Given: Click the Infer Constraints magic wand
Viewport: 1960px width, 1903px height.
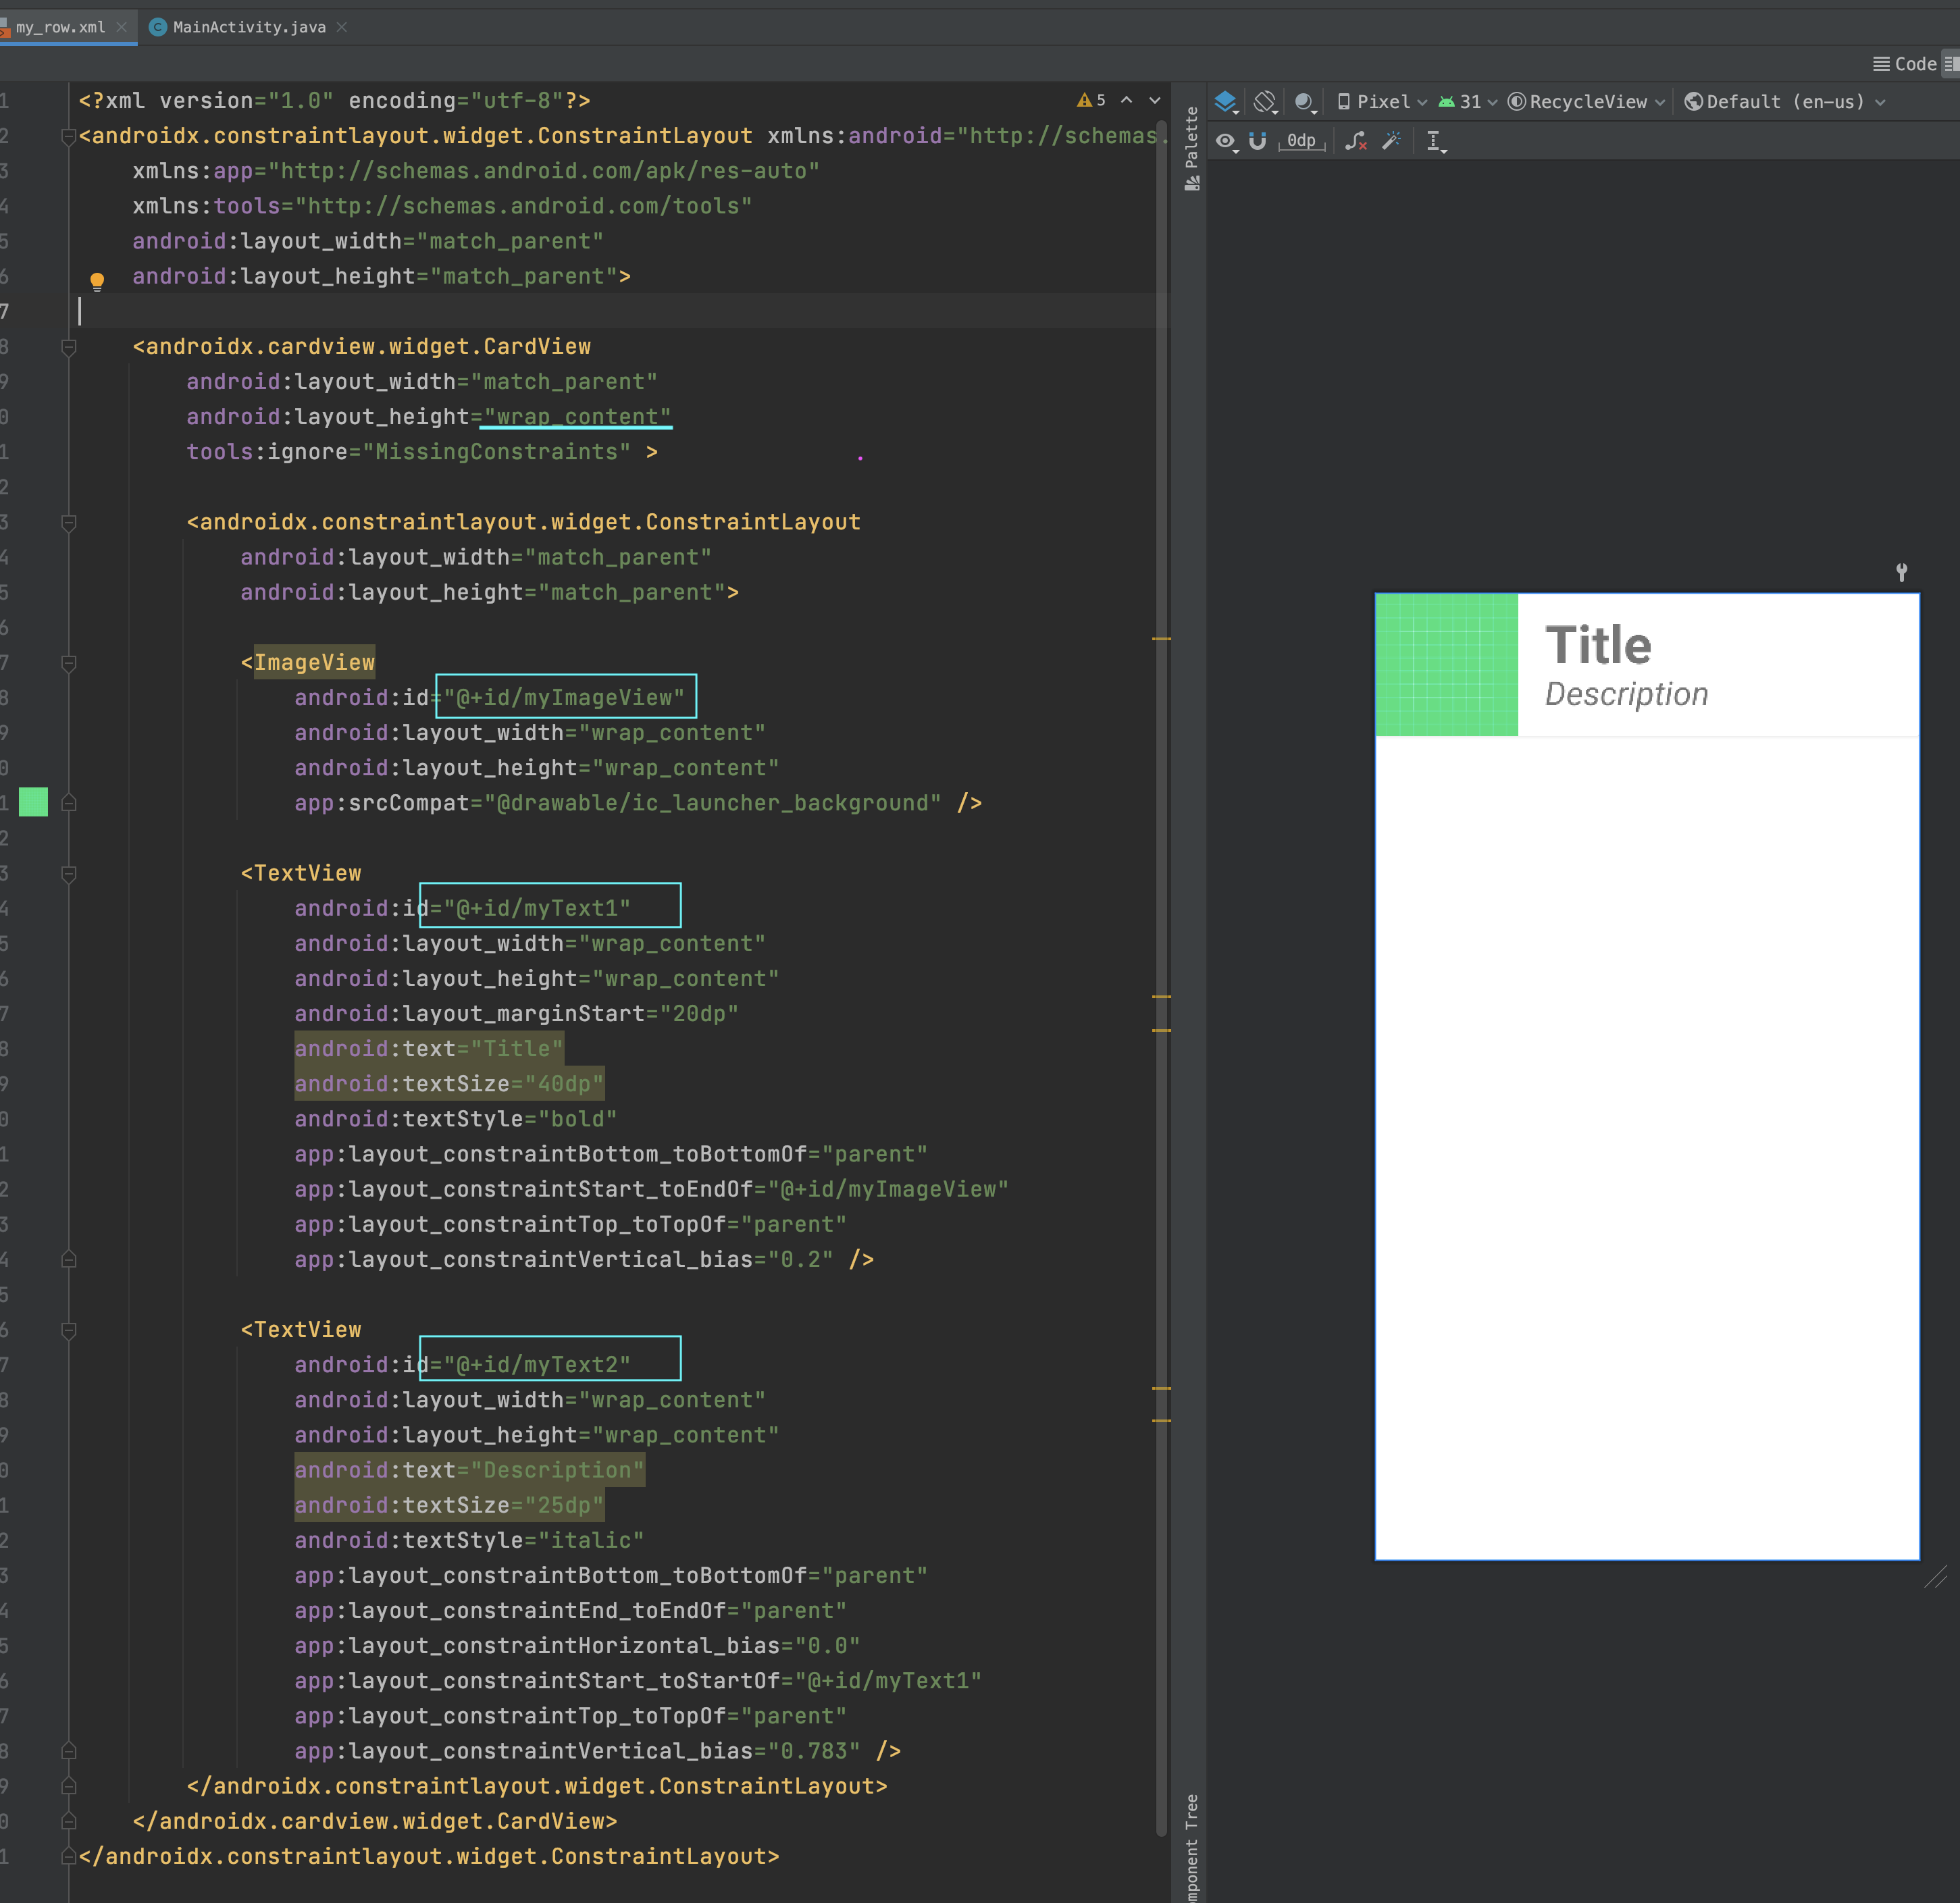Looking at the screenshot, I should pos(1391,141).
